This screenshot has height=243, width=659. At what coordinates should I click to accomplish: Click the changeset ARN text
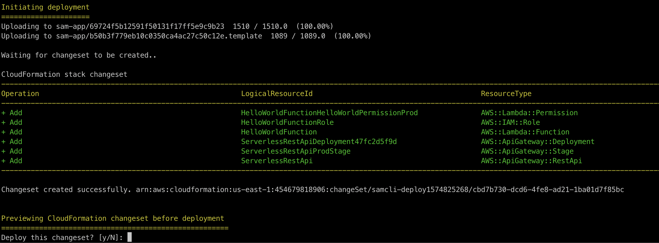point(380,190)
